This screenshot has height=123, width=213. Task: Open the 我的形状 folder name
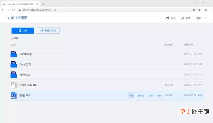point(25,75)
